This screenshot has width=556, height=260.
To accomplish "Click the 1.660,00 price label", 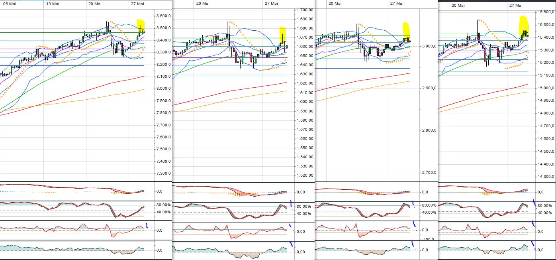I will click(305, 47).
